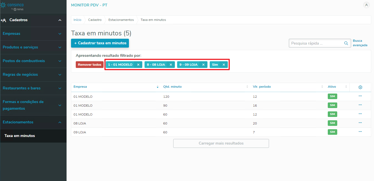Click Cadastrar taxa em minutos button
Screen dimensions: 374x181
pos(100,43)
